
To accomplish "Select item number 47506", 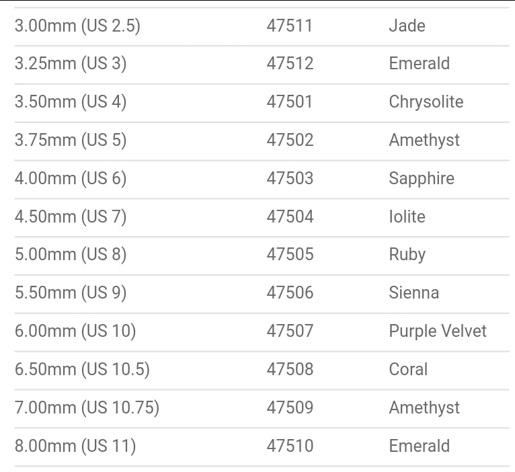I will click(x=290, y=293).
